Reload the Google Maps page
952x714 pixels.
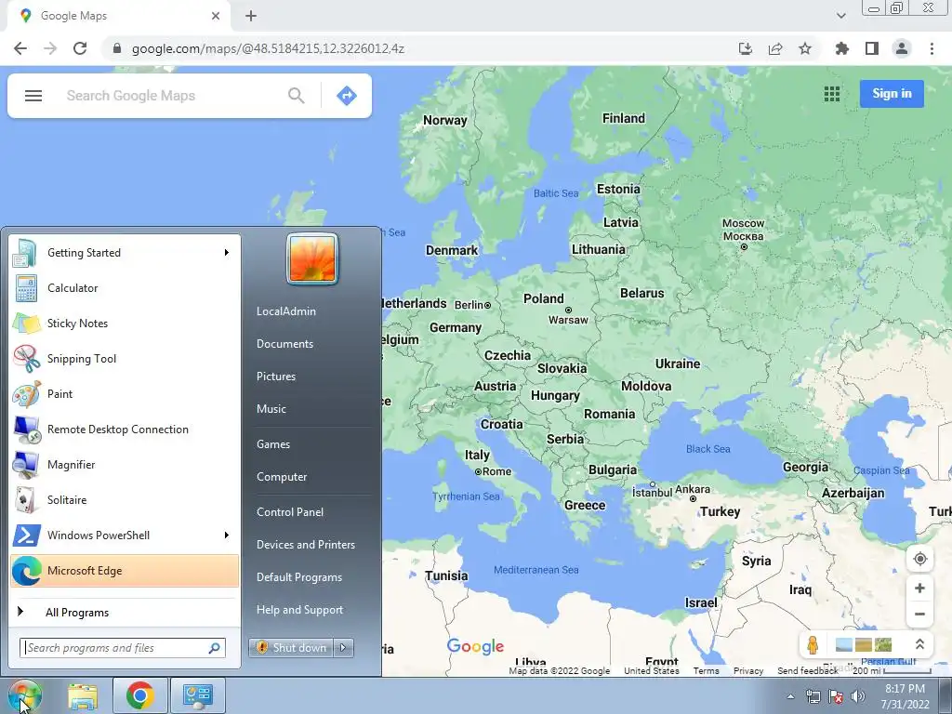[x=80, y=48]
